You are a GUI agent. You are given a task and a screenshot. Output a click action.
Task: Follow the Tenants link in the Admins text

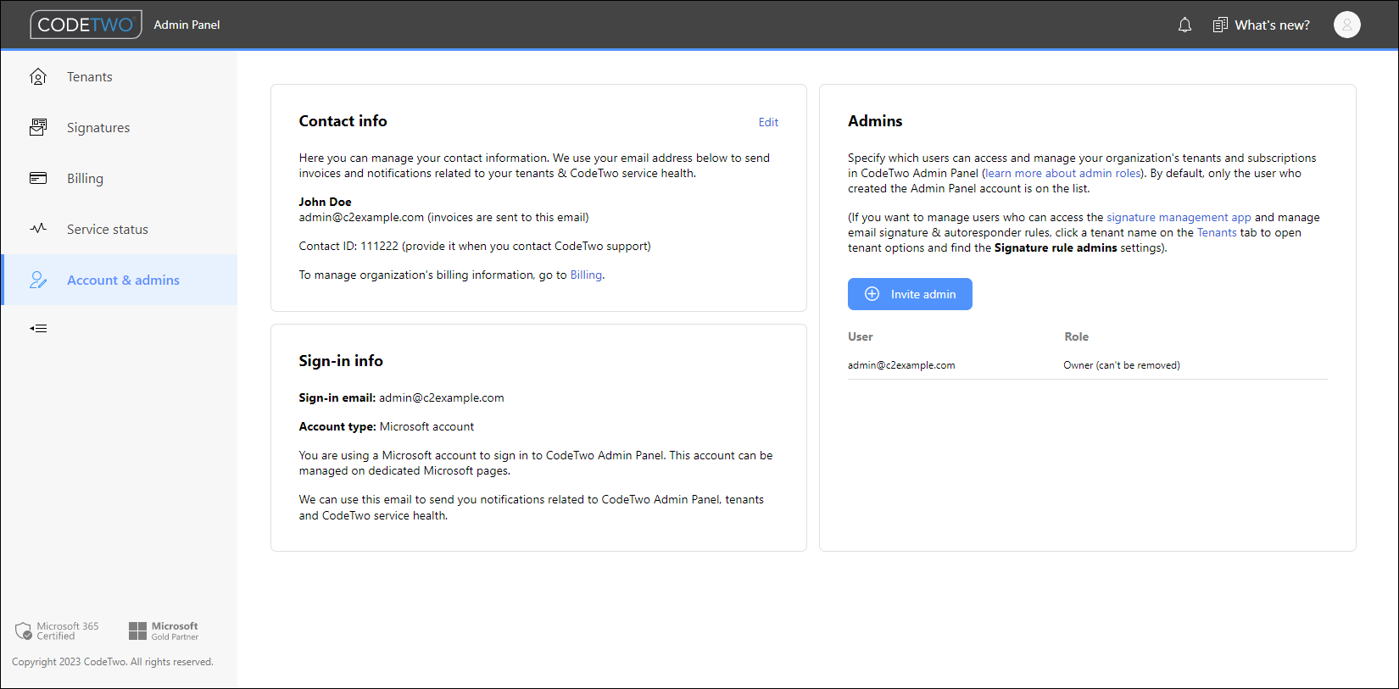pyautogui.click(x=1217, y=232)
